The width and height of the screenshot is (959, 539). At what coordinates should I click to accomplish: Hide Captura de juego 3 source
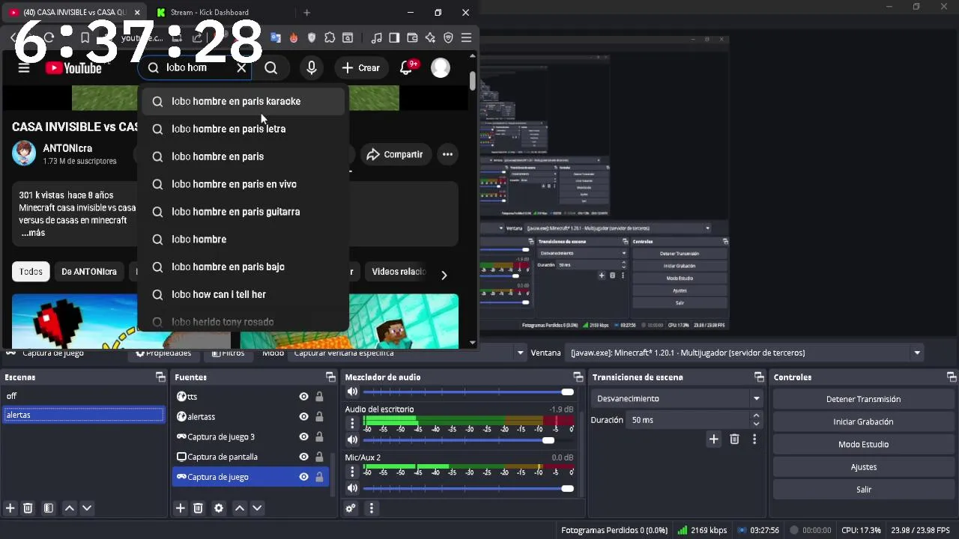[303, 437]
